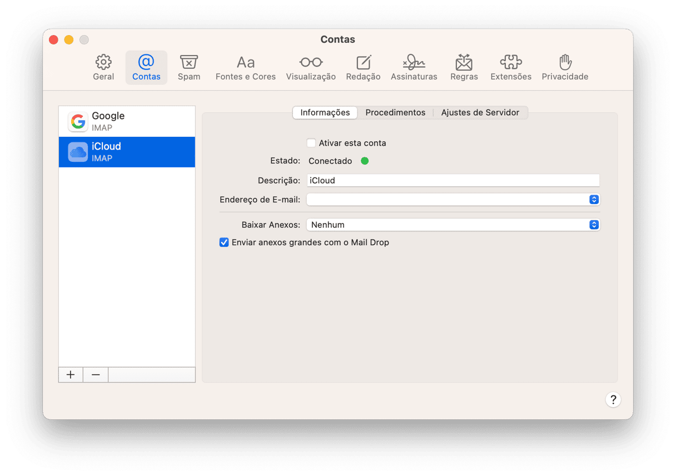Open the Visualização glasses pane
Screen dimensions: 676x476
(311, 68)
